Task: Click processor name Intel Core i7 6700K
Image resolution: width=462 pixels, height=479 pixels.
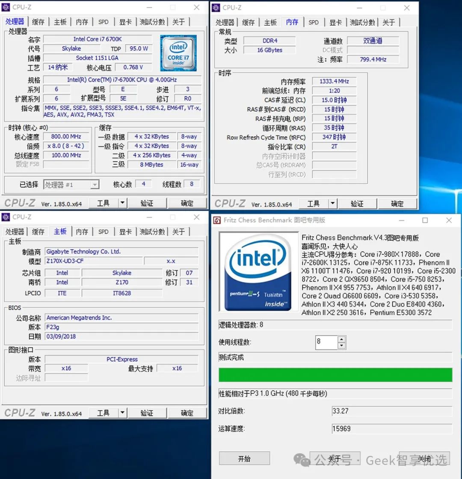Action: pos(98,39)
